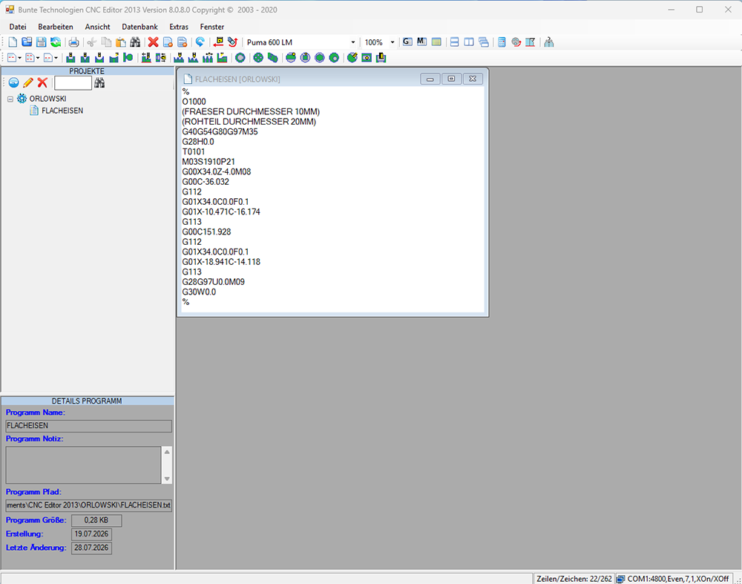
Task: Paste from clipboard icon in toolbar
Action: pos(121,42)
